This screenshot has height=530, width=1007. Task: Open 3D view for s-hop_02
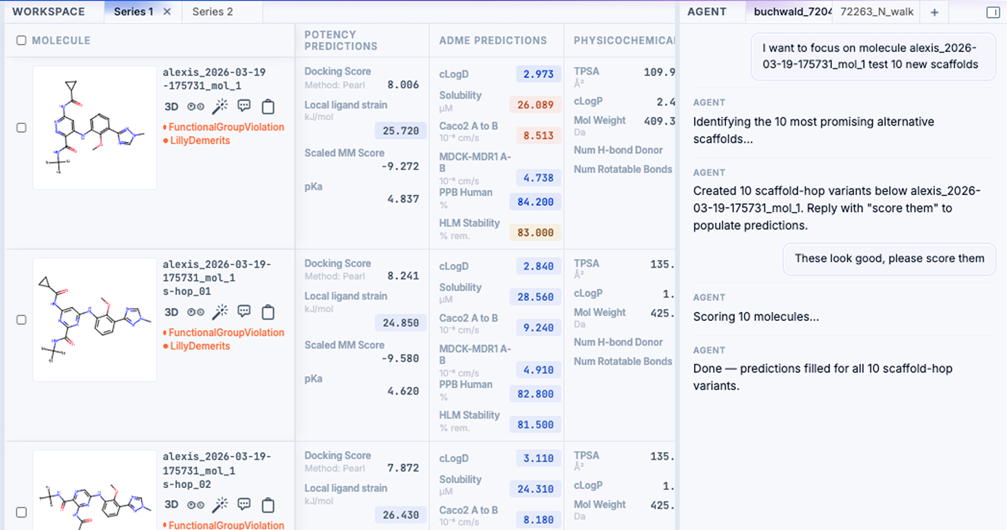click(x=172, y=504)
